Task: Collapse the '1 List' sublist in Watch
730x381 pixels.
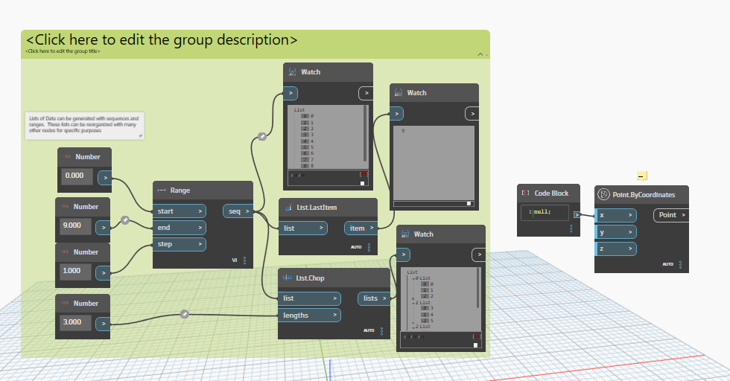Action: pyautogui.click(x=413, y=303)
